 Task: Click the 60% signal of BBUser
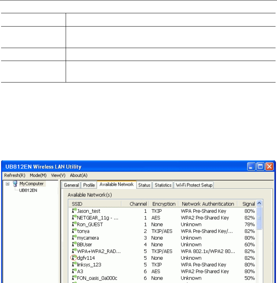250,244
